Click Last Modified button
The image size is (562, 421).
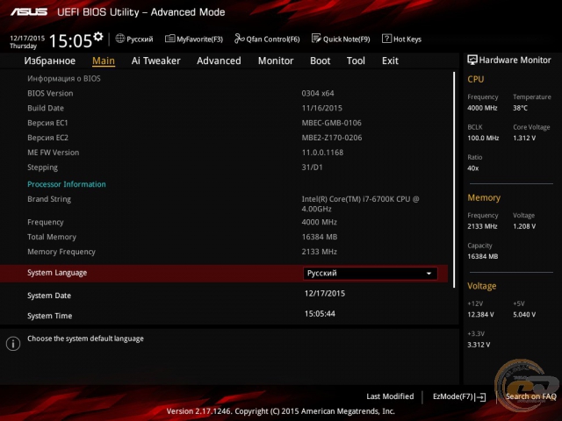pos(390,396)
